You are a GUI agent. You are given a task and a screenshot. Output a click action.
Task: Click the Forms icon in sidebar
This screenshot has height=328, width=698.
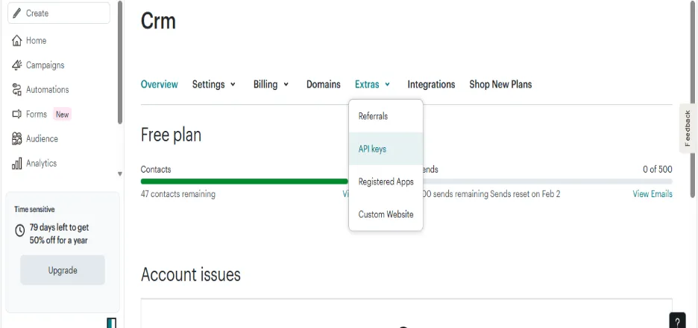[17, 115]
